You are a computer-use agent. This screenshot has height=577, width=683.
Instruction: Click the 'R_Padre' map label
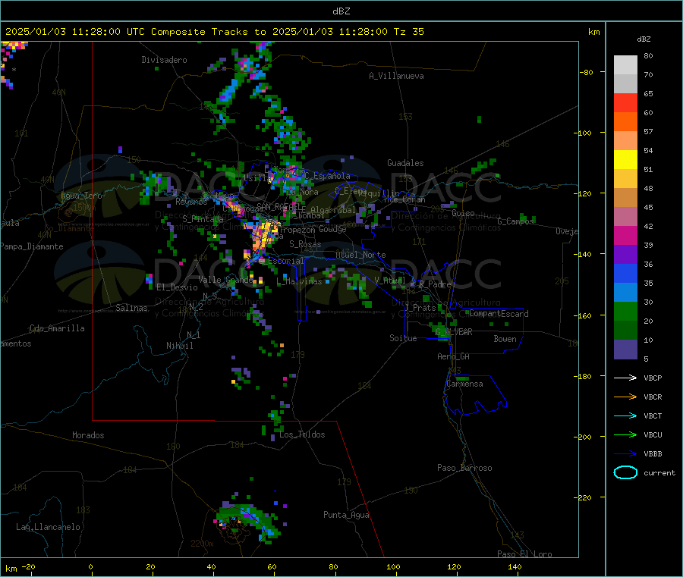tap(435, 284)
